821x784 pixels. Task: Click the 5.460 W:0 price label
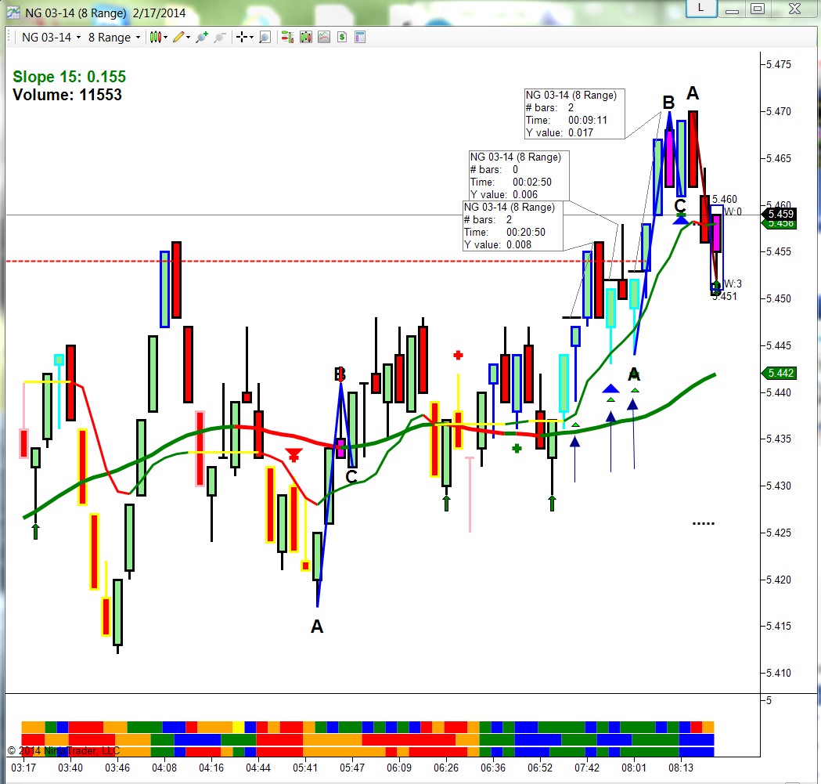pos(727,205)
